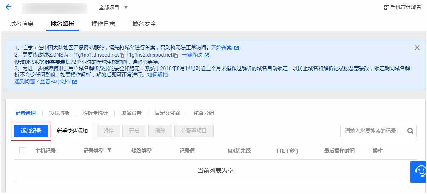Click the 操作 column header
427x194 pixels.
tap(377, 151)
